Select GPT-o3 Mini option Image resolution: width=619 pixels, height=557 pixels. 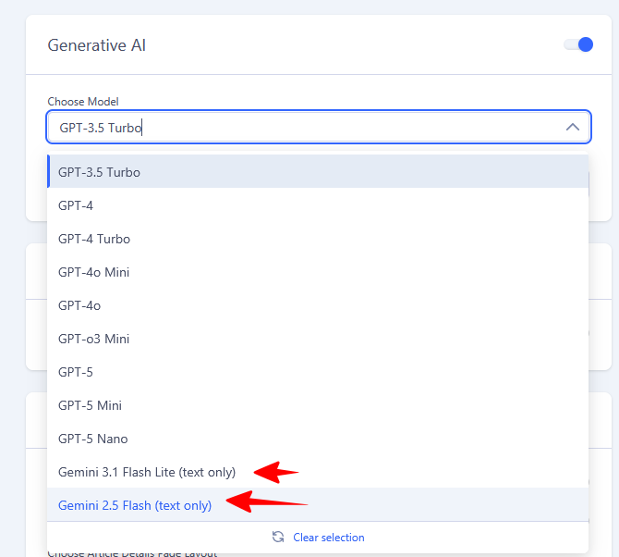(318, 339)
